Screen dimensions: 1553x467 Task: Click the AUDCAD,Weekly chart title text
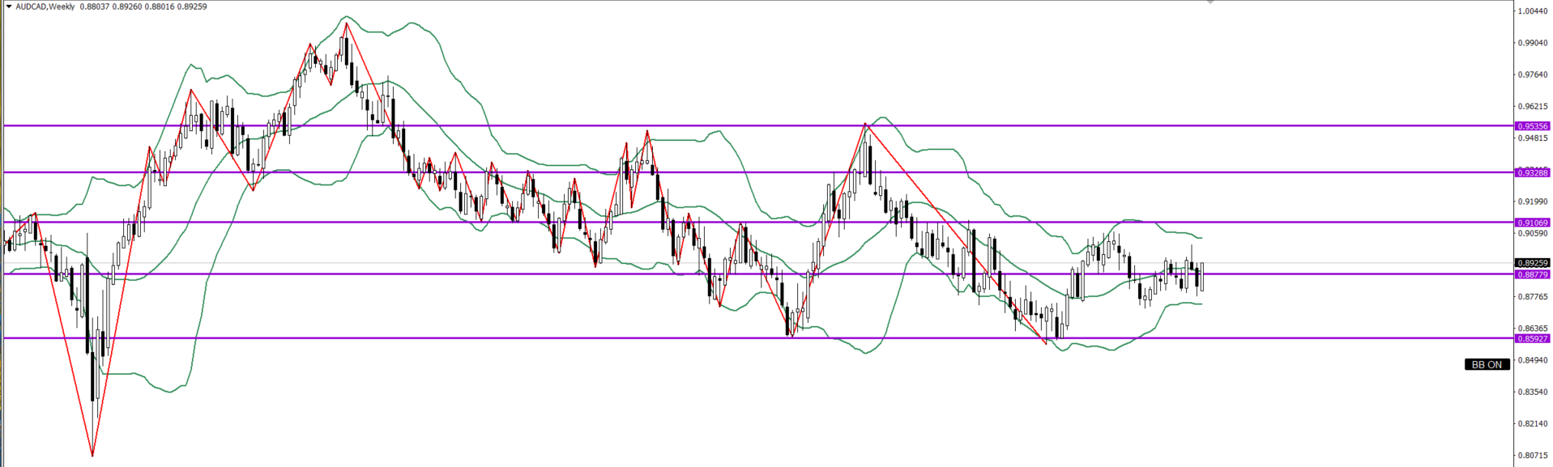(45, 6)
